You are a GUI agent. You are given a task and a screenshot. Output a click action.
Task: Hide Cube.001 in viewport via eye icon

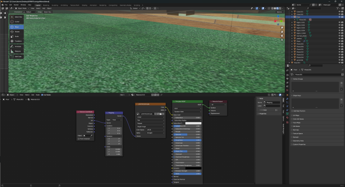[x=339, y=12]
